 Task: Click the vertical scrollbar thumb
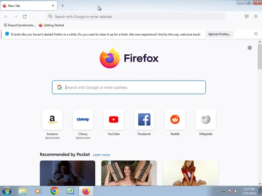pyautogui.click(x=260, y=56)
